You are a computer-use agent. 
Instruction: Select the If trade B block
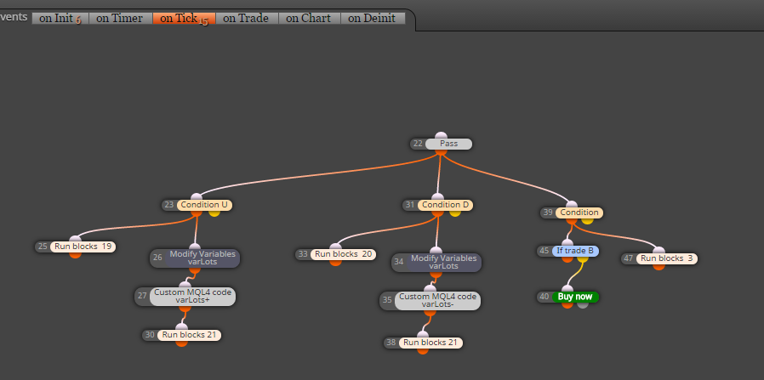point(575,251)
